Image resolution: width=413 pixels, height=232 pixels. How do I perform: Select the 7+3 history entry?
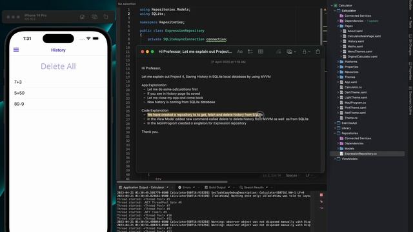tap(58, 82)
